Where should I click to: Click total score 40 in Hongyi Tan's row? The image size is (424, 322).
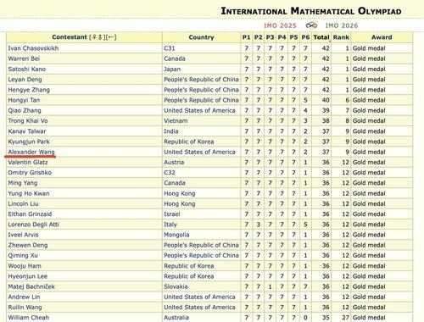point(326,100)
